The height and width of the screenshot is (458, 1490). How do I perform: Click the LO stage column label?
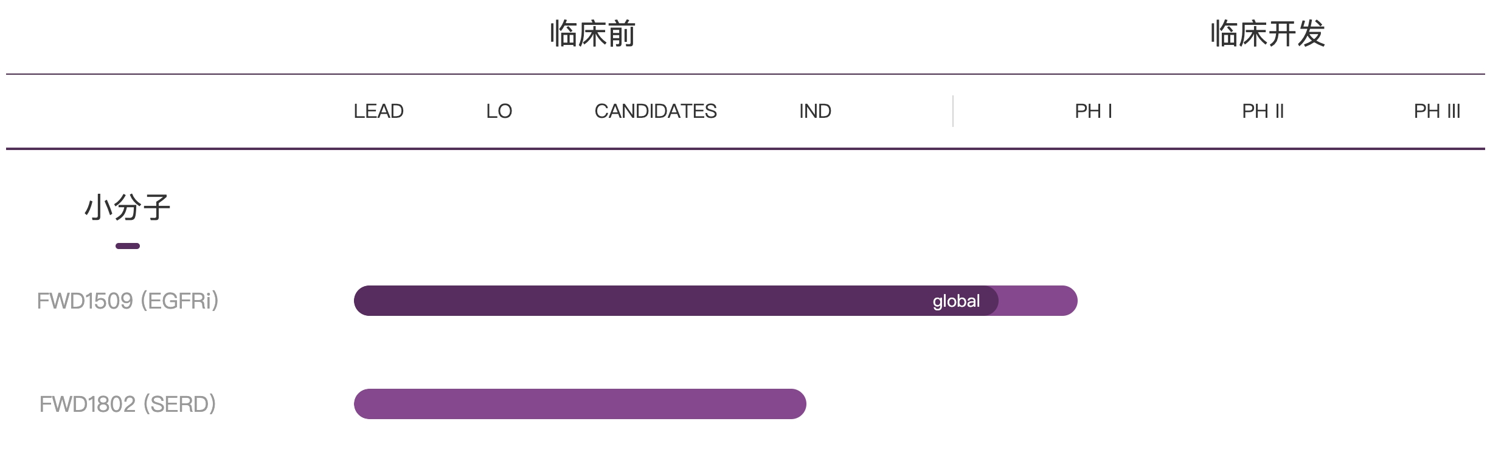(499, 111)
